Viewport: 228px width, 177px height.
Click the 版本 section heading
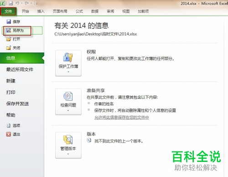(91, 134)
